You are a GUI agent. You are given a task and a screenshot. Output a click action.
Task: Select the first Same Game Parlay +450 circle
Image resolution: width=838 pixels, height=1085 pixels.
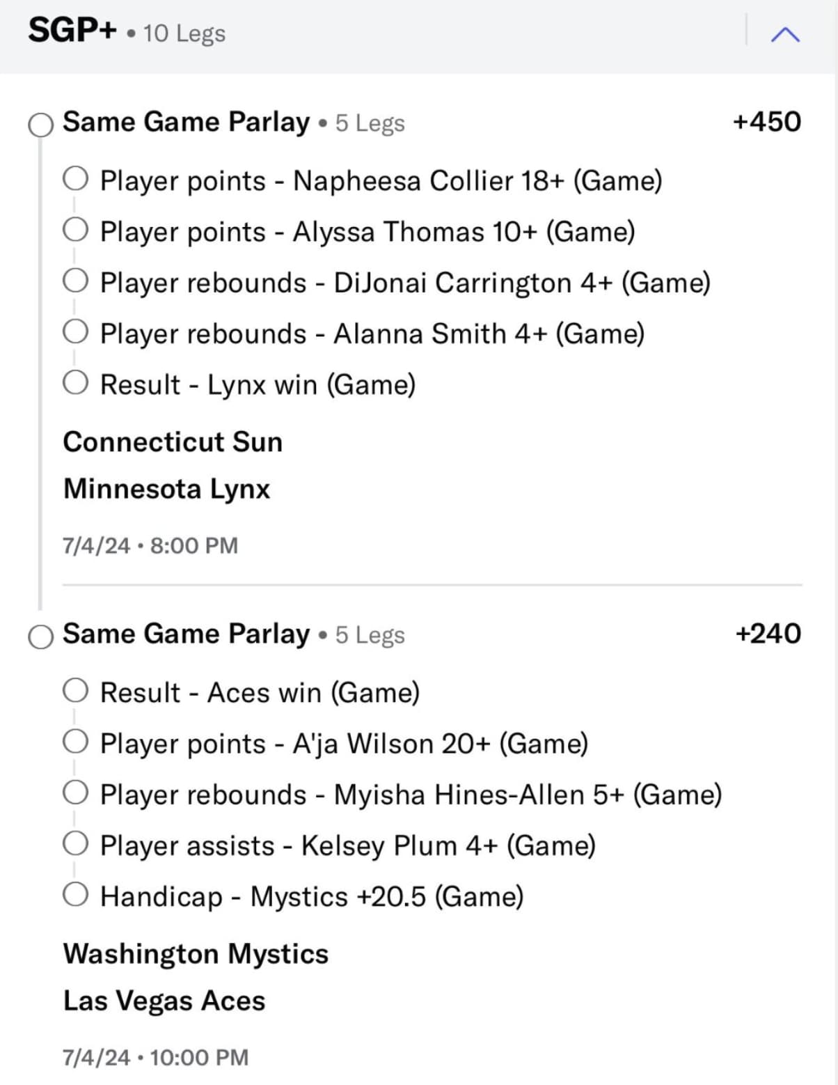(40, 125)
